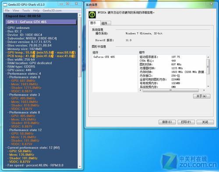Image resolution: width=219 pixels, height=172 pixels.
Task: Click the 内存接口 row
Action: click(x=172, y=76)
